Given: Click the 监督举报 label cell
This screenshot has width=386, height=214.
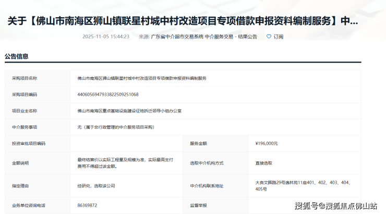Looking at the screenshot, I should pyautogui.click(x=199, y=206).
